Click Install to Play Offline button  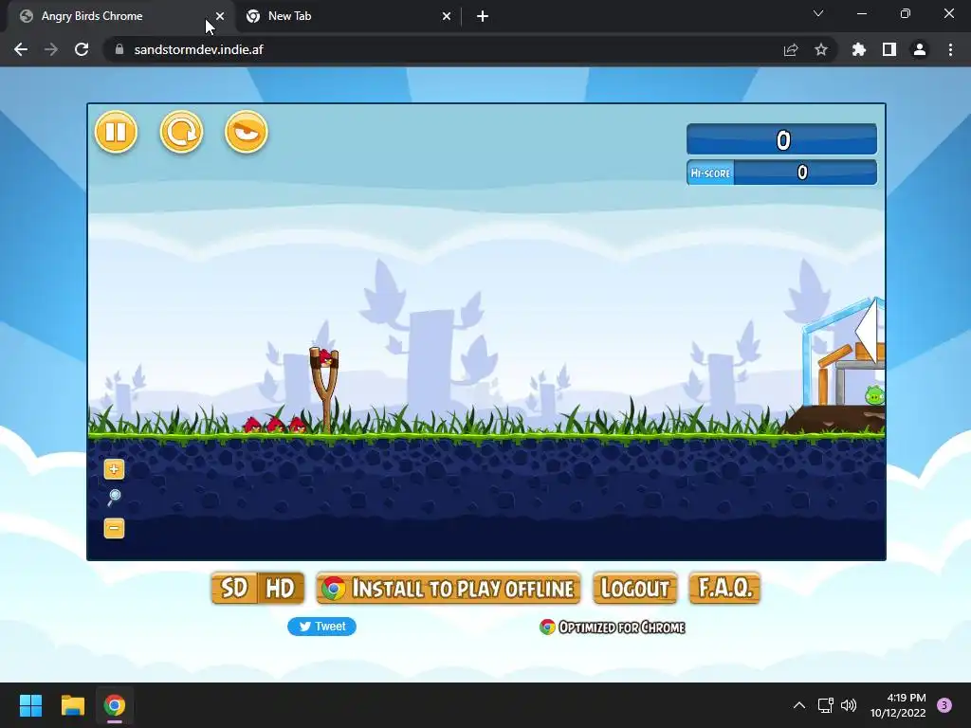click(449, 588)
